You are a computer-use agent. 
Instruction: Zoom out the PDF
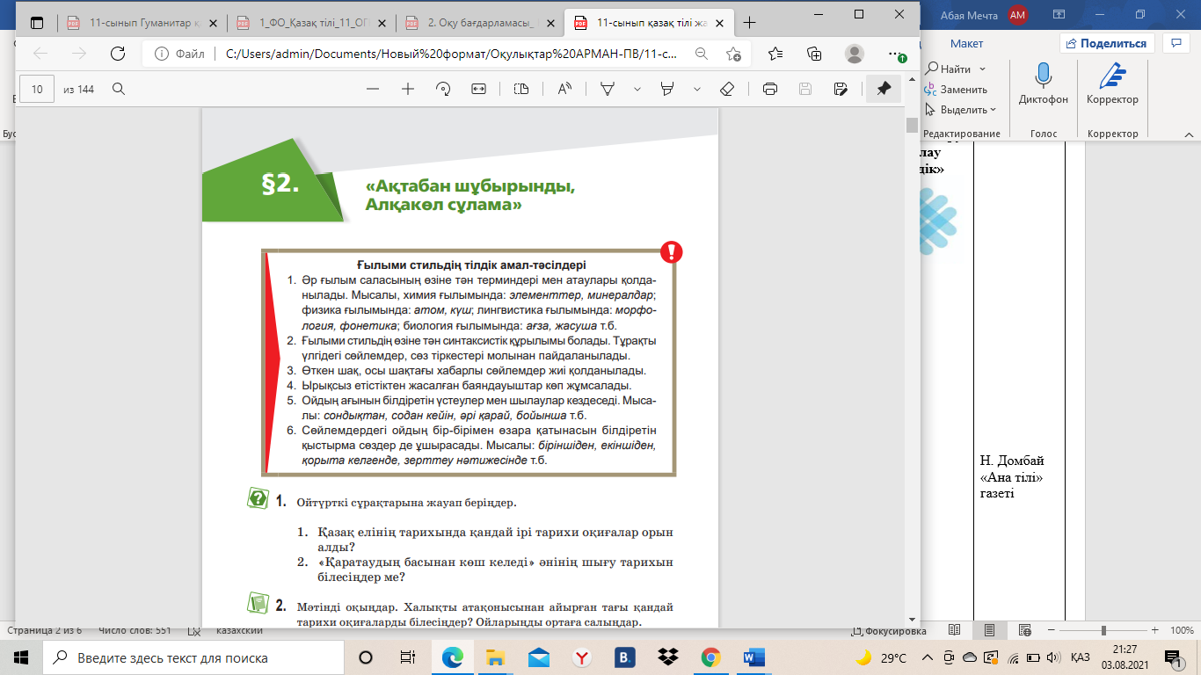click(373, 89)
